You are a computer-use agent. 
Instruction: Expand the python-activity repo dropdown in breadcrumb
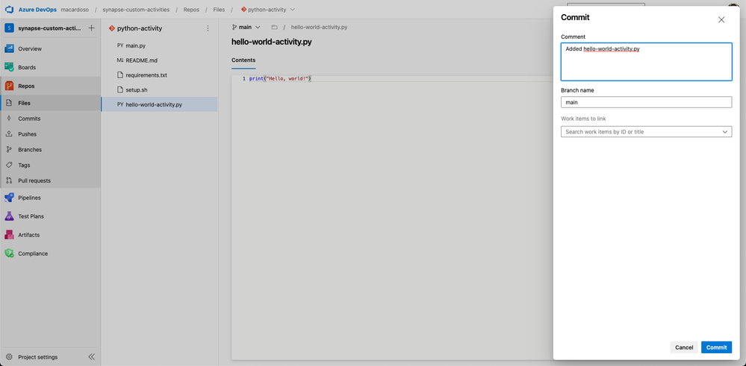coord(292,10)
